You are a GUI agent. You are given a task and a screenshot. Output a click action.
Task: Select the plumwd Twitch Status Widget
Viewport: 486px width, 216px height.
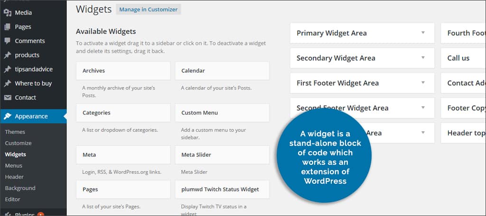coord(222,189)
